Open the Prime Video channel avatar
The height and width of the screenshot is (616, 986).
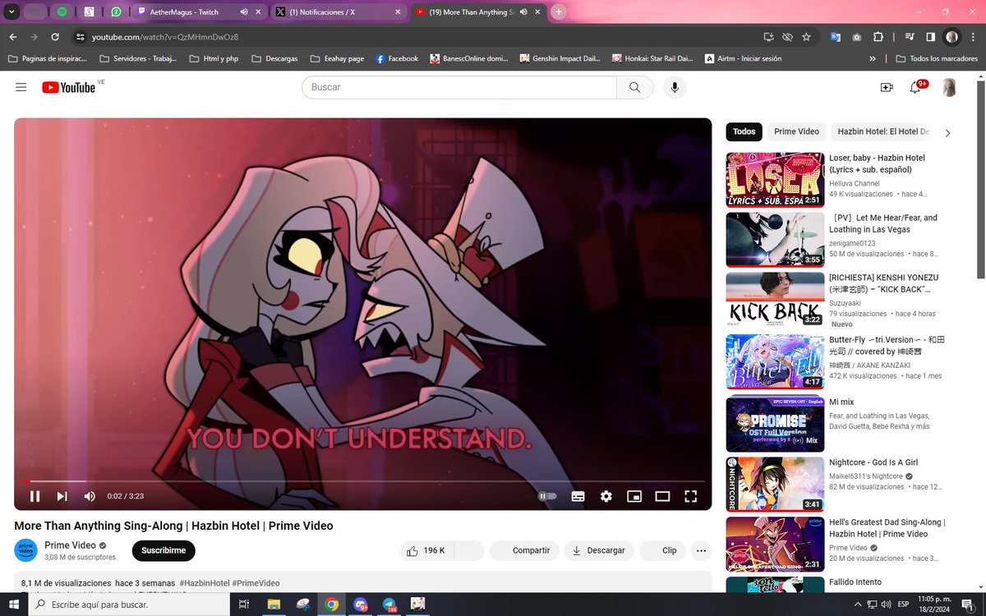pyautogui.click(x=25, y=550)
